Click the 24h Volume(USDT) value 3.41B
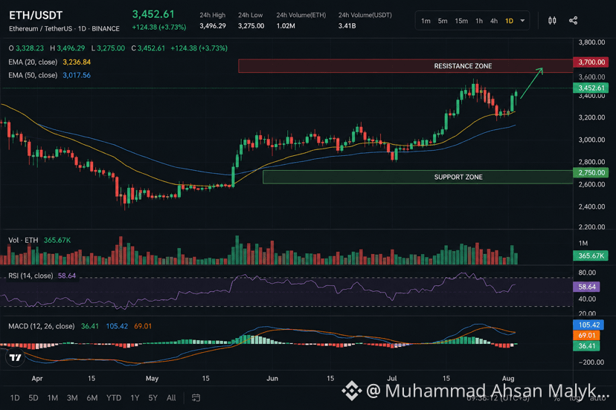616x410 pixels. click(347, 26)
